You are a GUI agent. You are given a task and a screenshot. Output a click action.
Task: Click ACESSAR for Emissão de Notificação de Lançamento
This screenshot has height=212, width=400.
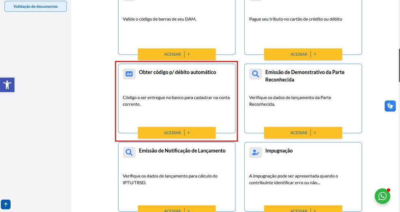click(177, 209)
